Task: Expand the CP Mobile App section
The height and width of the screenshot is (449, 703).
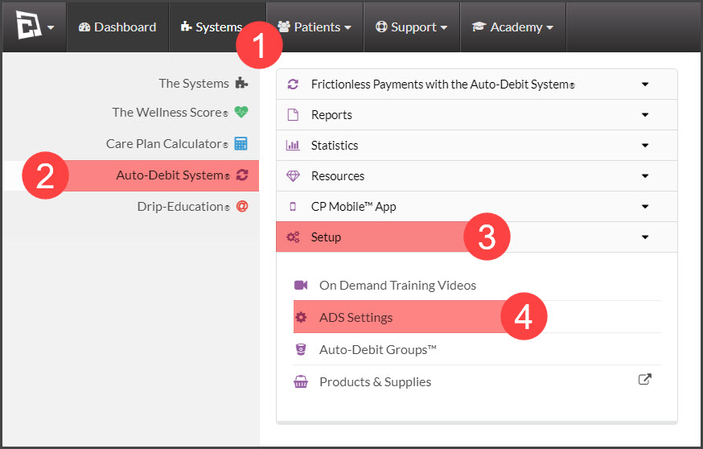Action: [477, 206]
